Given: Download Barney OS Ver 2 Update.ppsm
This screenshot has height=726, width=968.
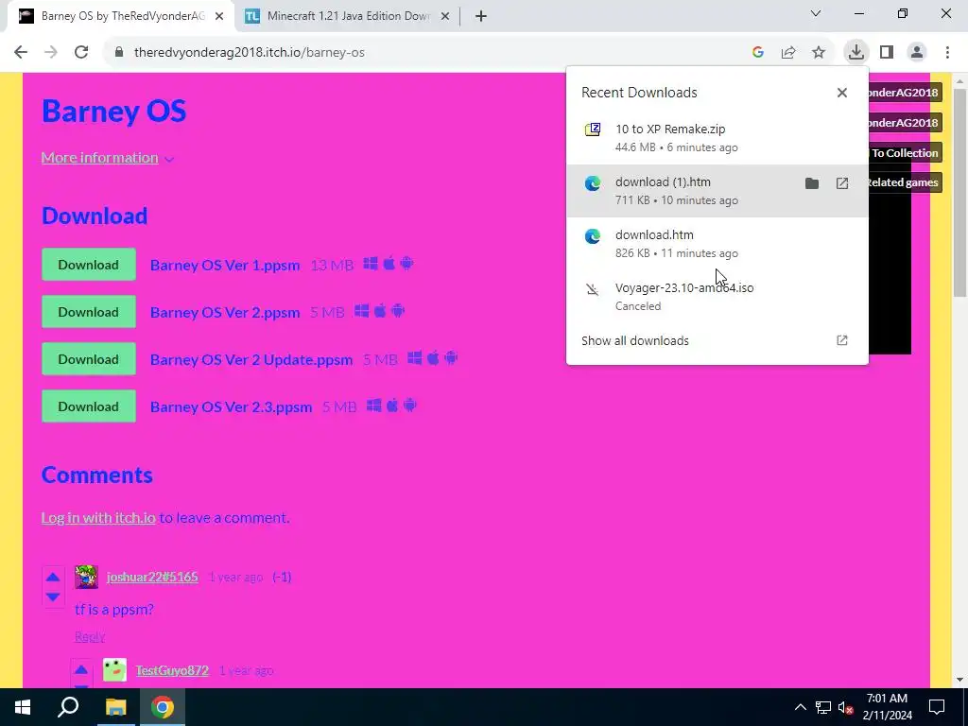Looking at the screenshot, I should tap(89, 359).
